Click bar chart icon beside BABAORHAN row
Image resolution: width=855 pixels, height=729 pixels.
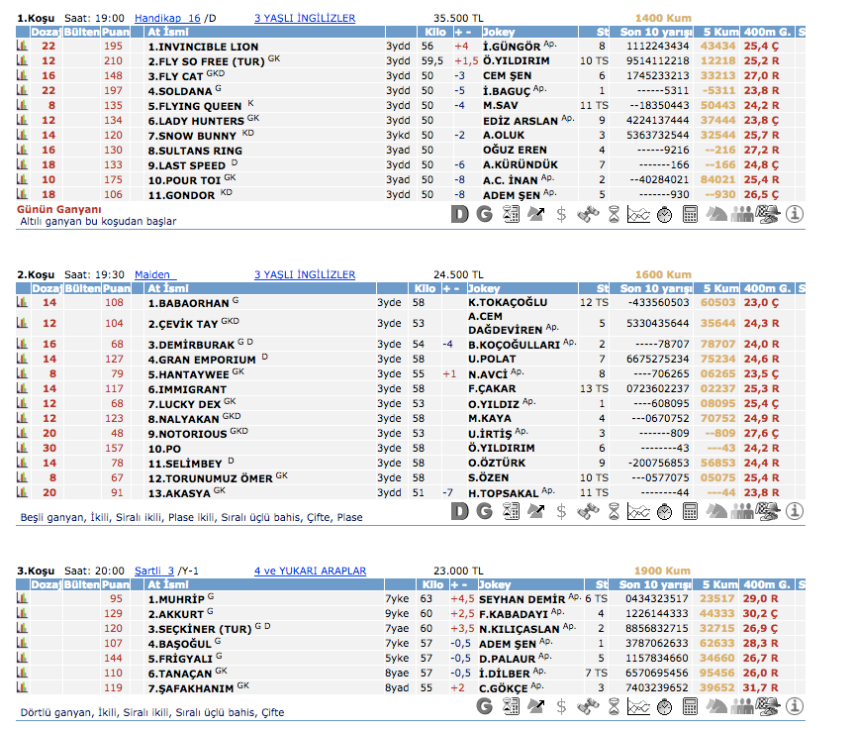[x=23, y=302]
